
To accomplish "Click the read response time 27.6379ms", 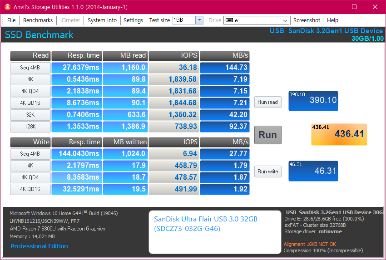I will click(x=77, y=68).
